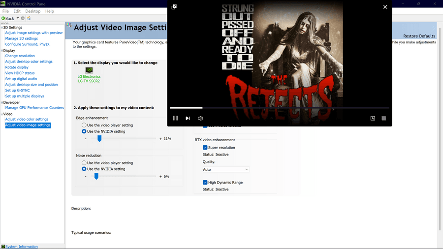Open Configure Surround, PhysX
This screenshot has height=249, width=443.
click(27, 44)
